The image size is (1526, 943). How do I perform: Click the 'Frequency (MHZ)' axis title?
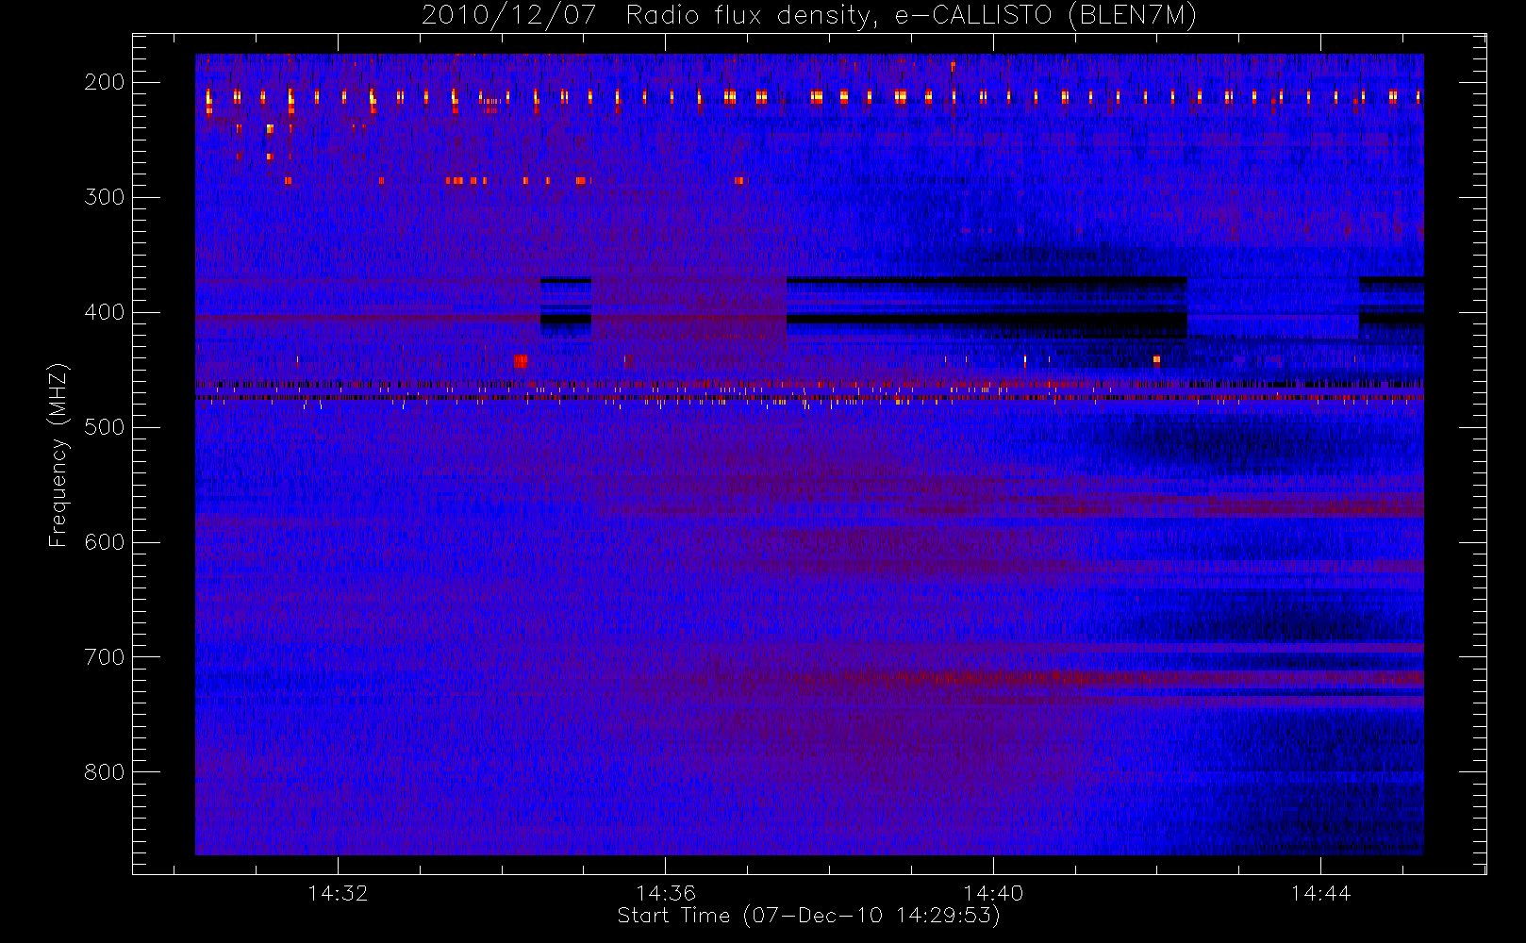58,455
